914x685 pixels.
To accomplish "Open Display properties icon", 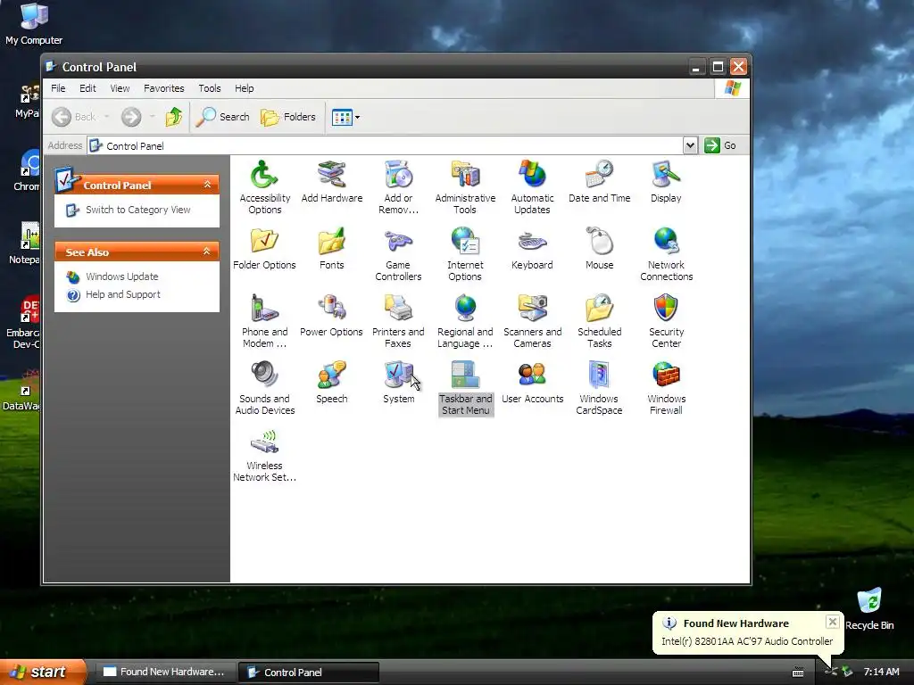I will coord(666,181).
